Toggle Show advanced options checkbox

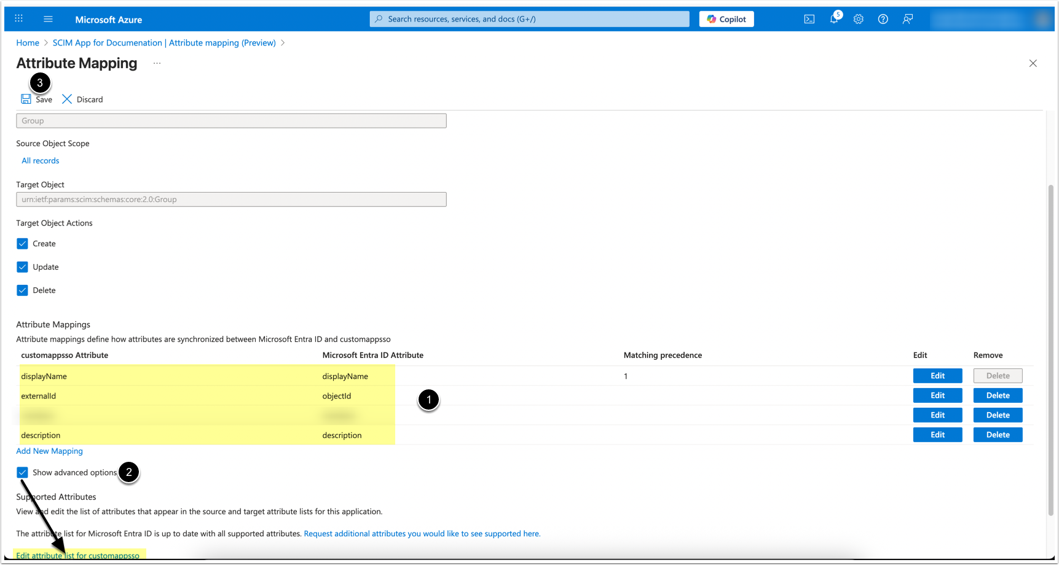[23, 472]
